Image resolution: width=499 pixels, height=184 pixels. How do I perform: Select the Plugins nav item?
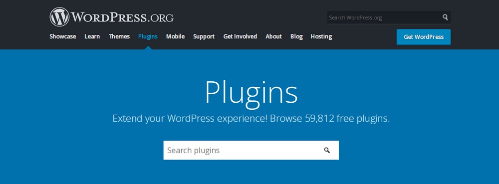[x=148, y=36]
